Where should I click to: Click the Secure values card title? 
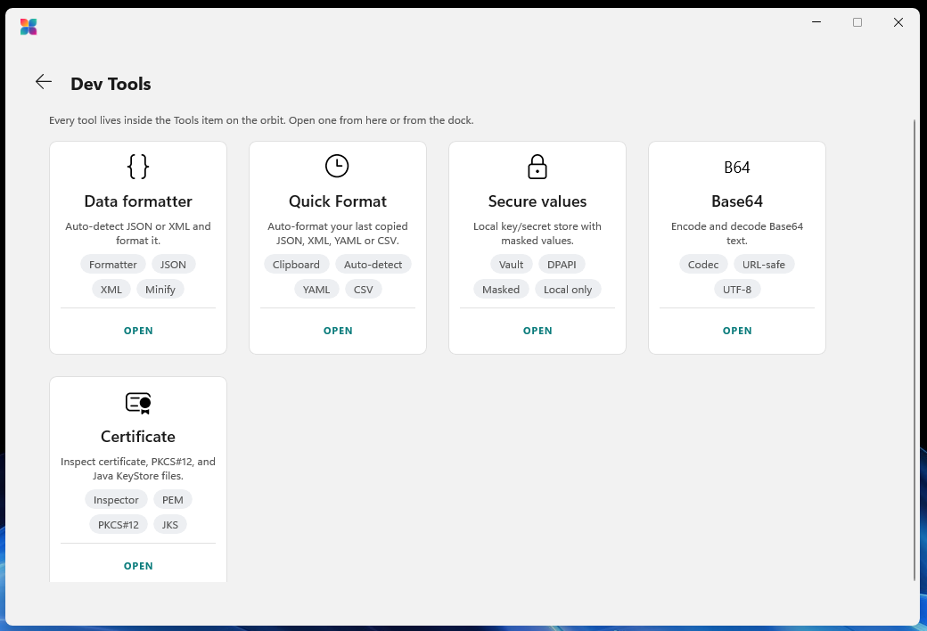coord(537,201)
